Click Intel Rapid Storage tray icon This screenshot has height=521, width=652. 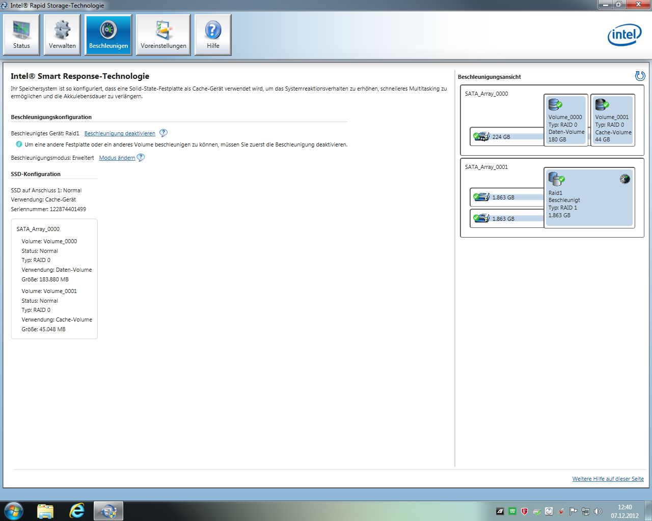tap(549, 511)
